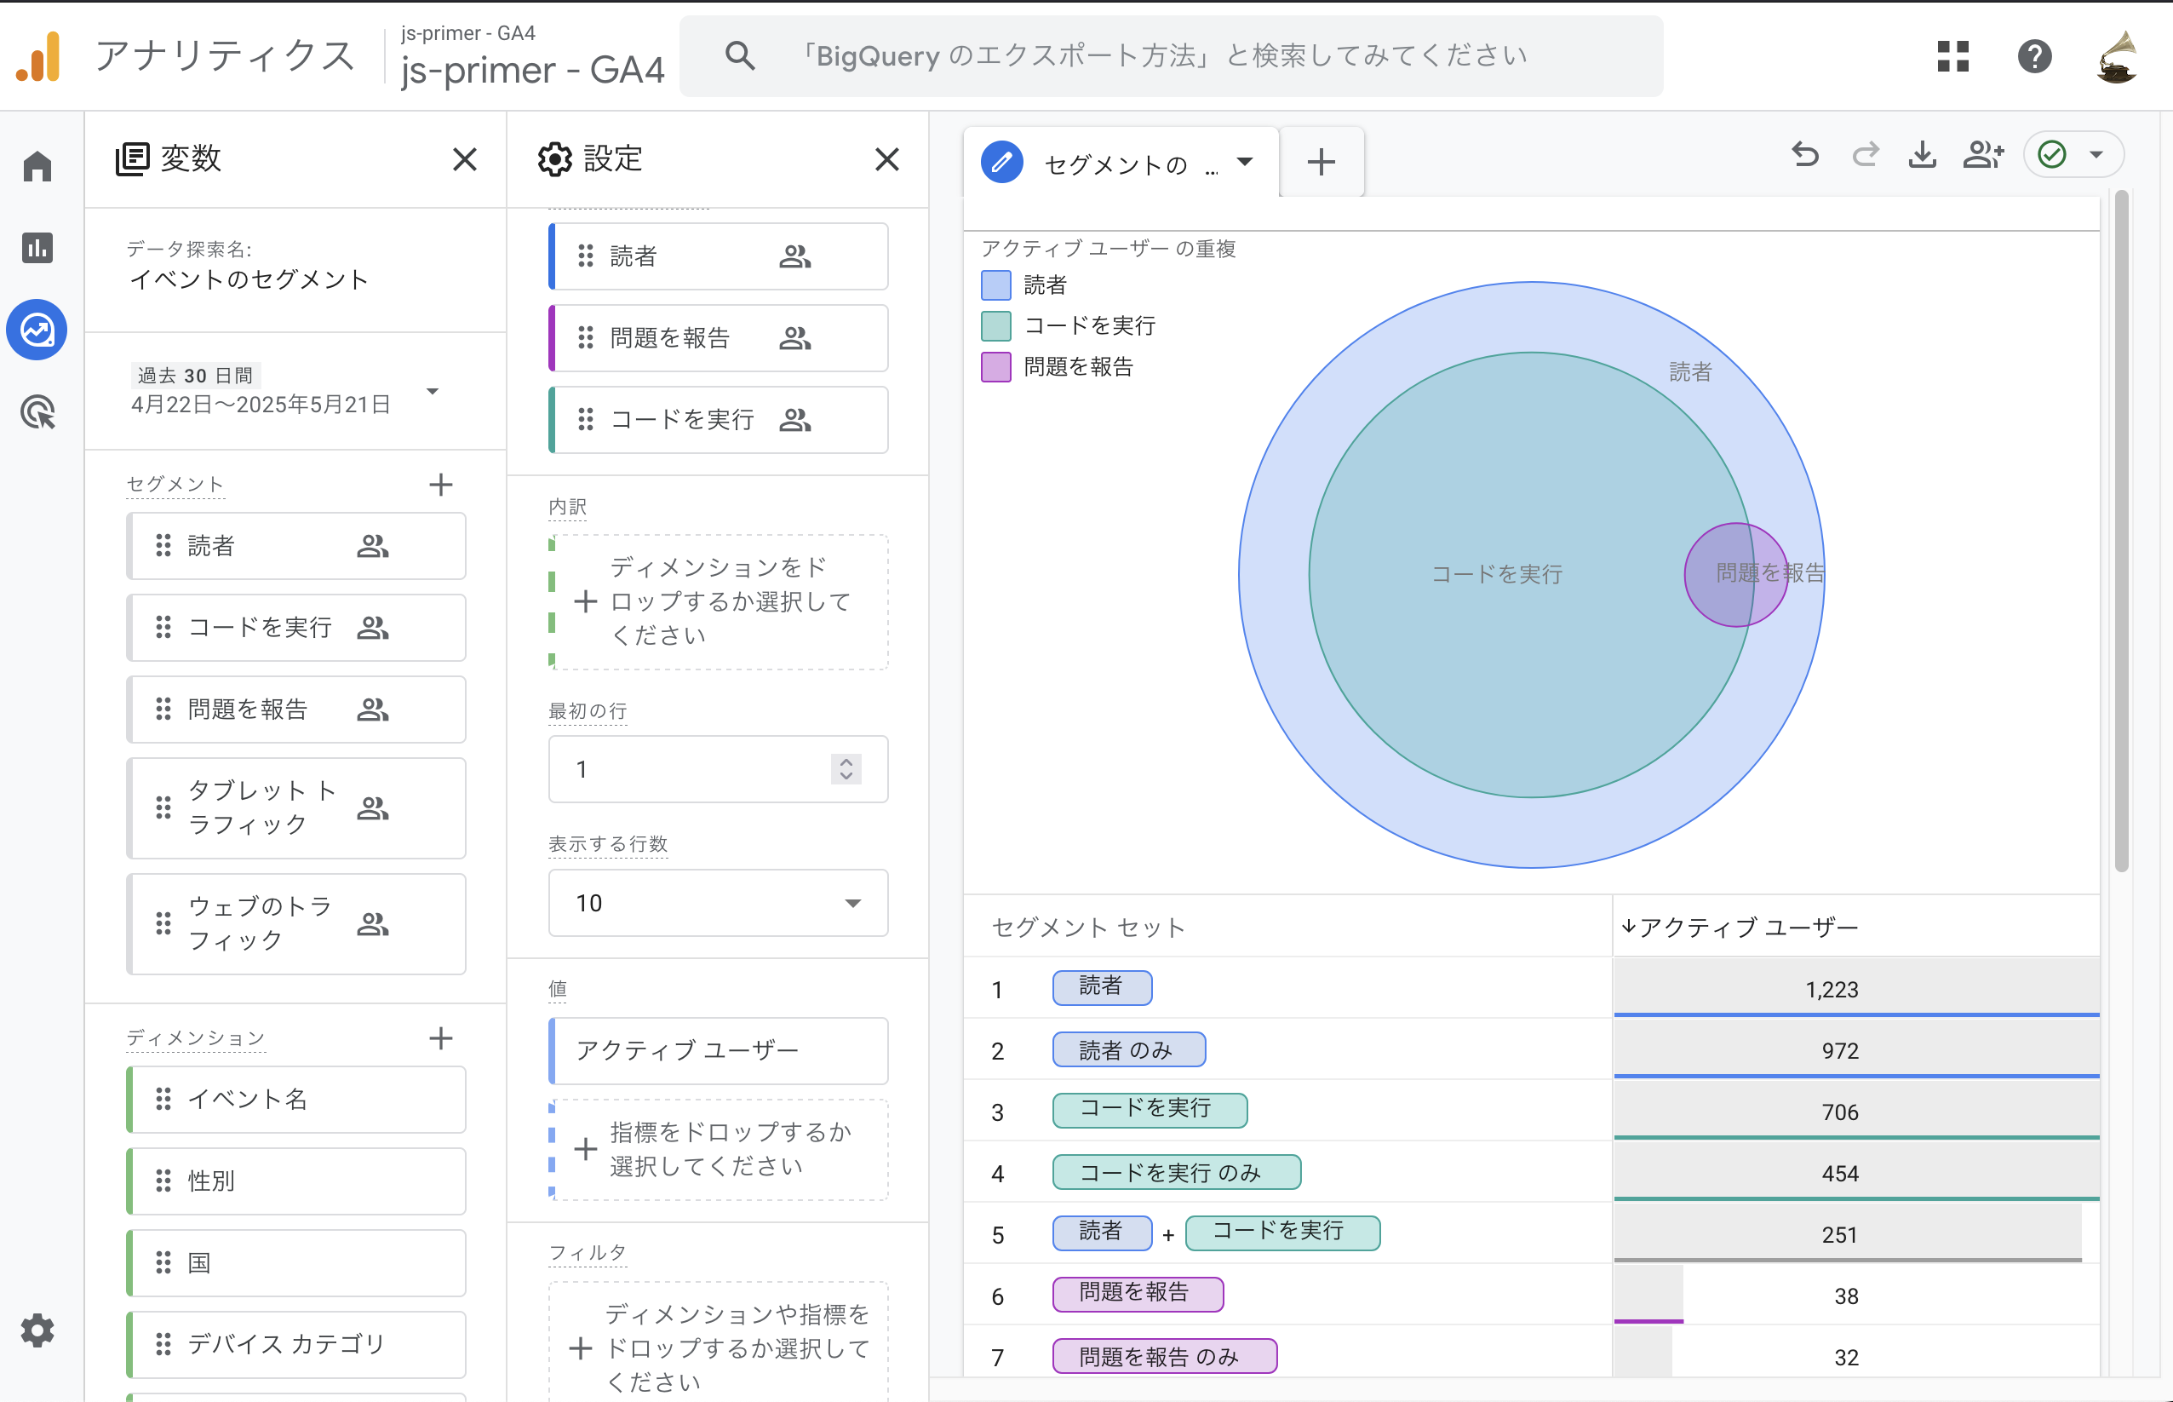The width and height of the screenshot is (2173, 1402).
Task: Click the search magnifier icon
Action: coord(740,56)
